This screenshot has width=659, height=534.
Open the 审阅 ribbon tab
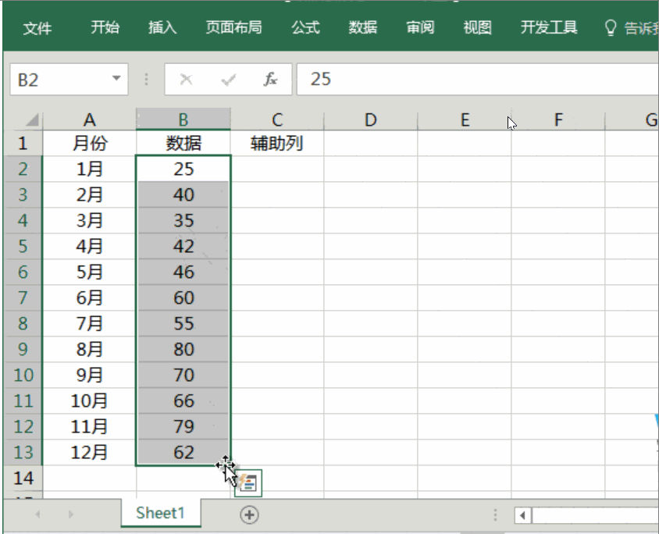coord(420,28)
